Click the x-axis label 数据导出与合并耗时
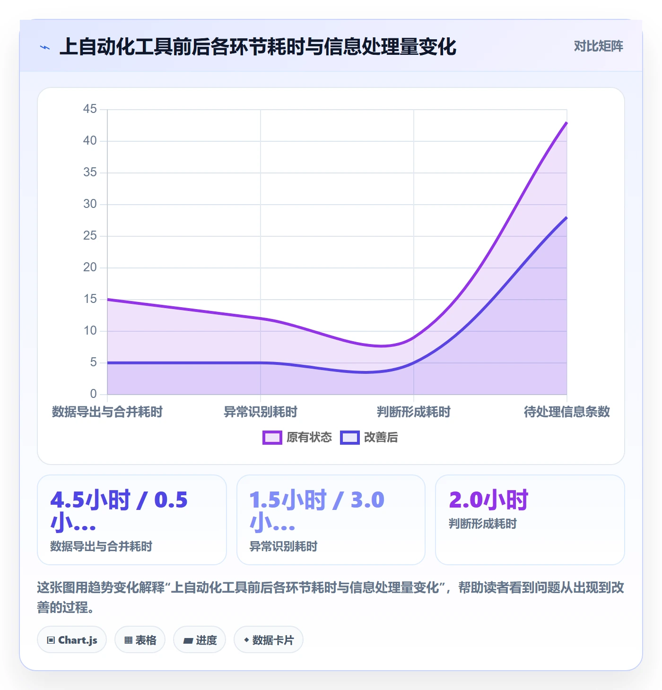662x690 pixels. (x=107, y=412)
